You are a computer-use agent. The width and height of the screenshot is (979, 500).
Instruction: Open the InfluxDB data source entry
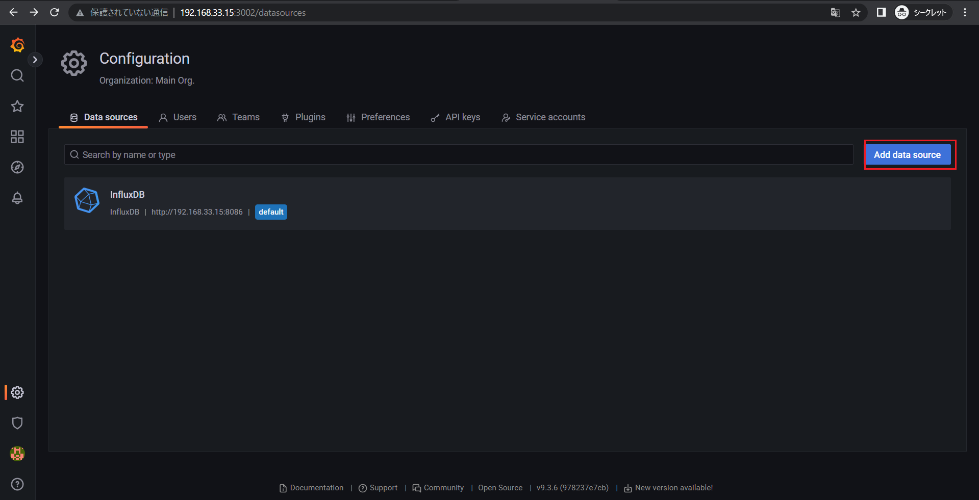[128, 195]
